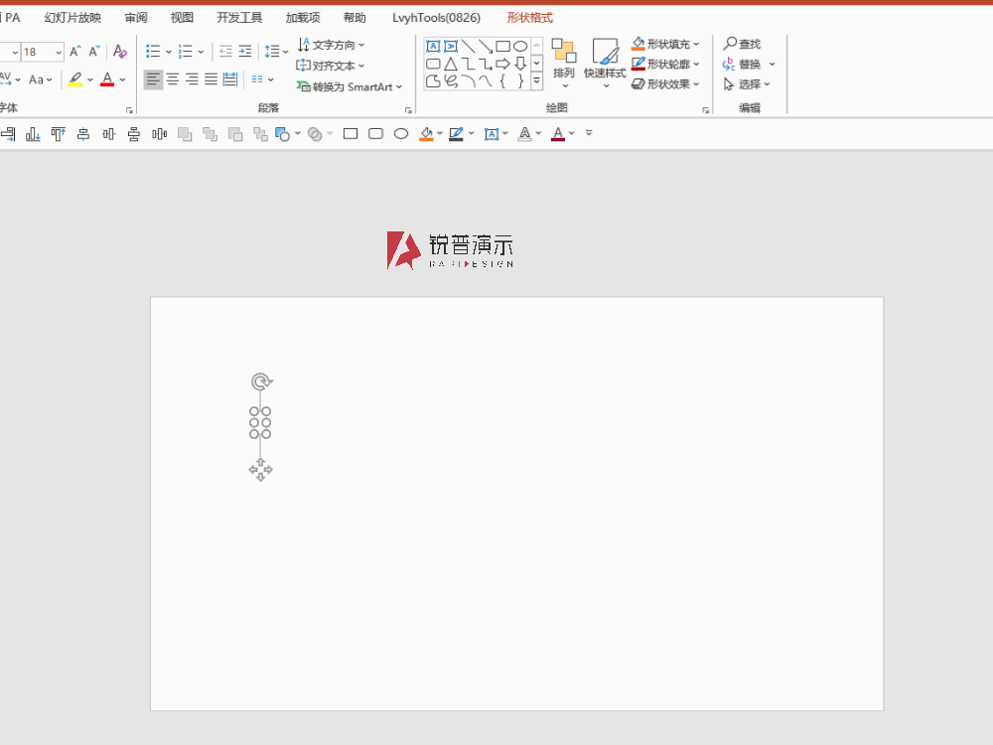Select the text box shape in gallery
This screenshot has height=745, width=993.
pyautogui.click(x=433, y=47)
